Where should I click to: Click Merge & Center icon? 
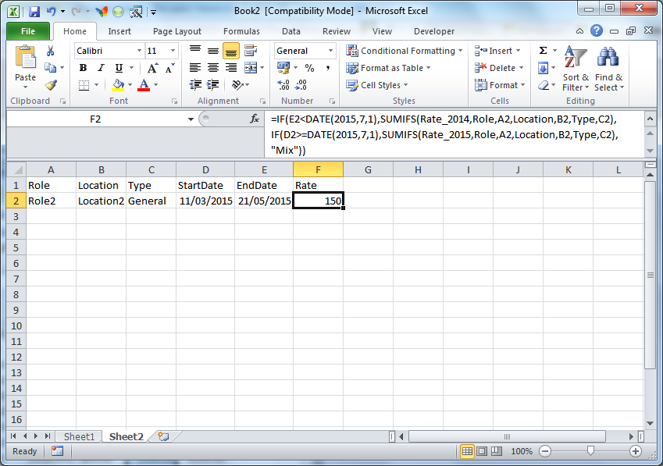click(x=251, y=68)
